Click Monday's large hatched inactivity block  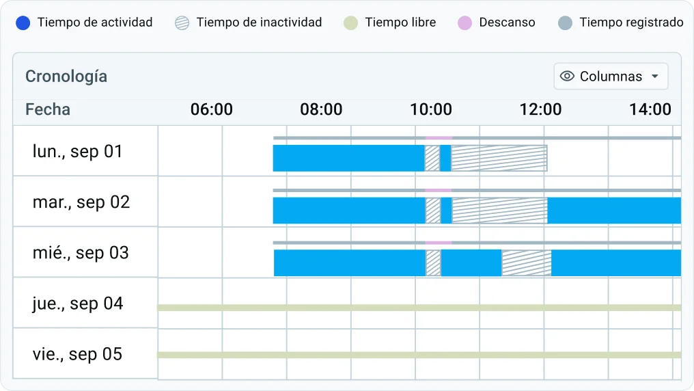499,158
